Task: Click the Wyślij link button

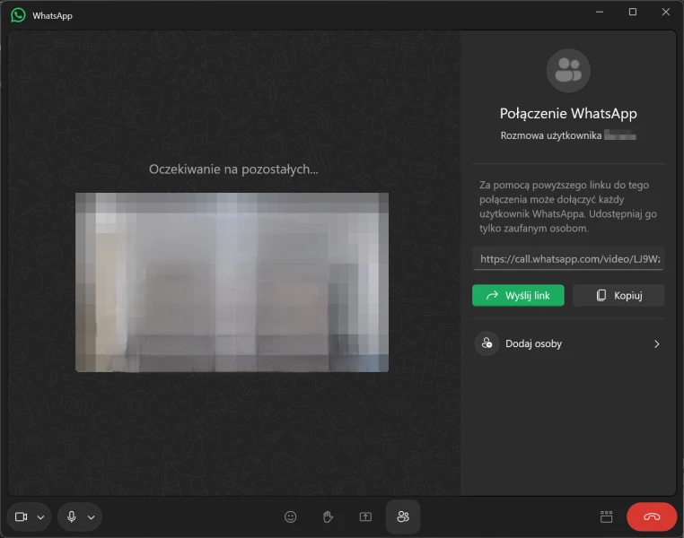Action: (518, 295)
